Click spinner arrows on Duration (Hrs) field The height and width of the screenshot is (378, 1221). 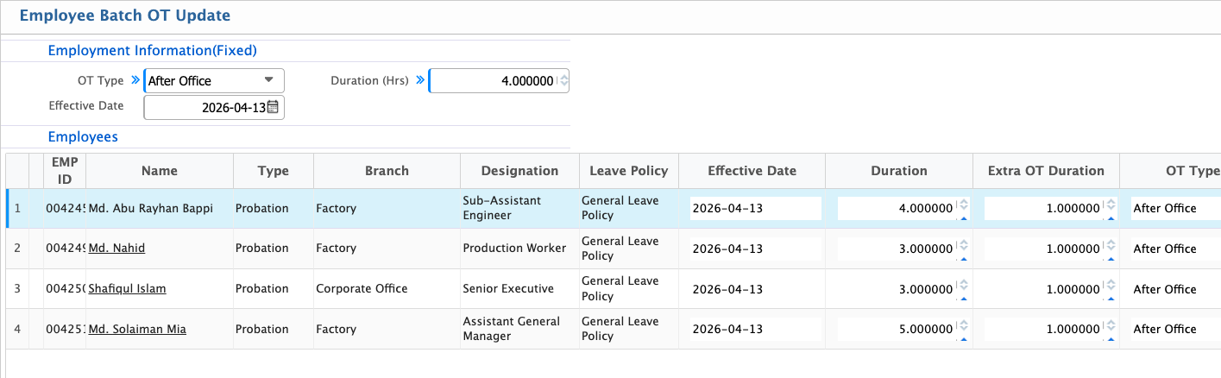pyautogui.click(x=563, y=81)
